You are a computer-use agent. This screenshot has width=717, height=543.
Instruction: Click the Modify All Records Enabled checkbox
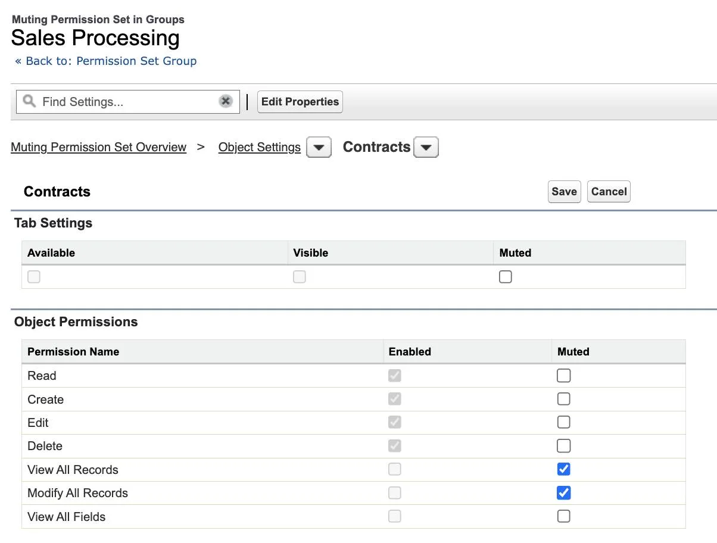tap(395, 493)
